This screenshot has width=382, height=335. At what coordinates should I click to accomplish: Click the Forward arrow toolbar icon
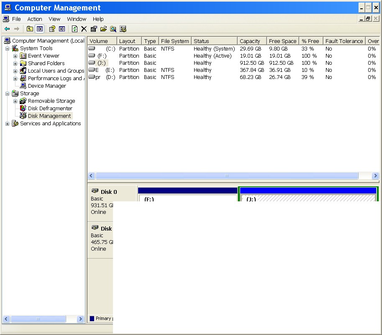17,29
